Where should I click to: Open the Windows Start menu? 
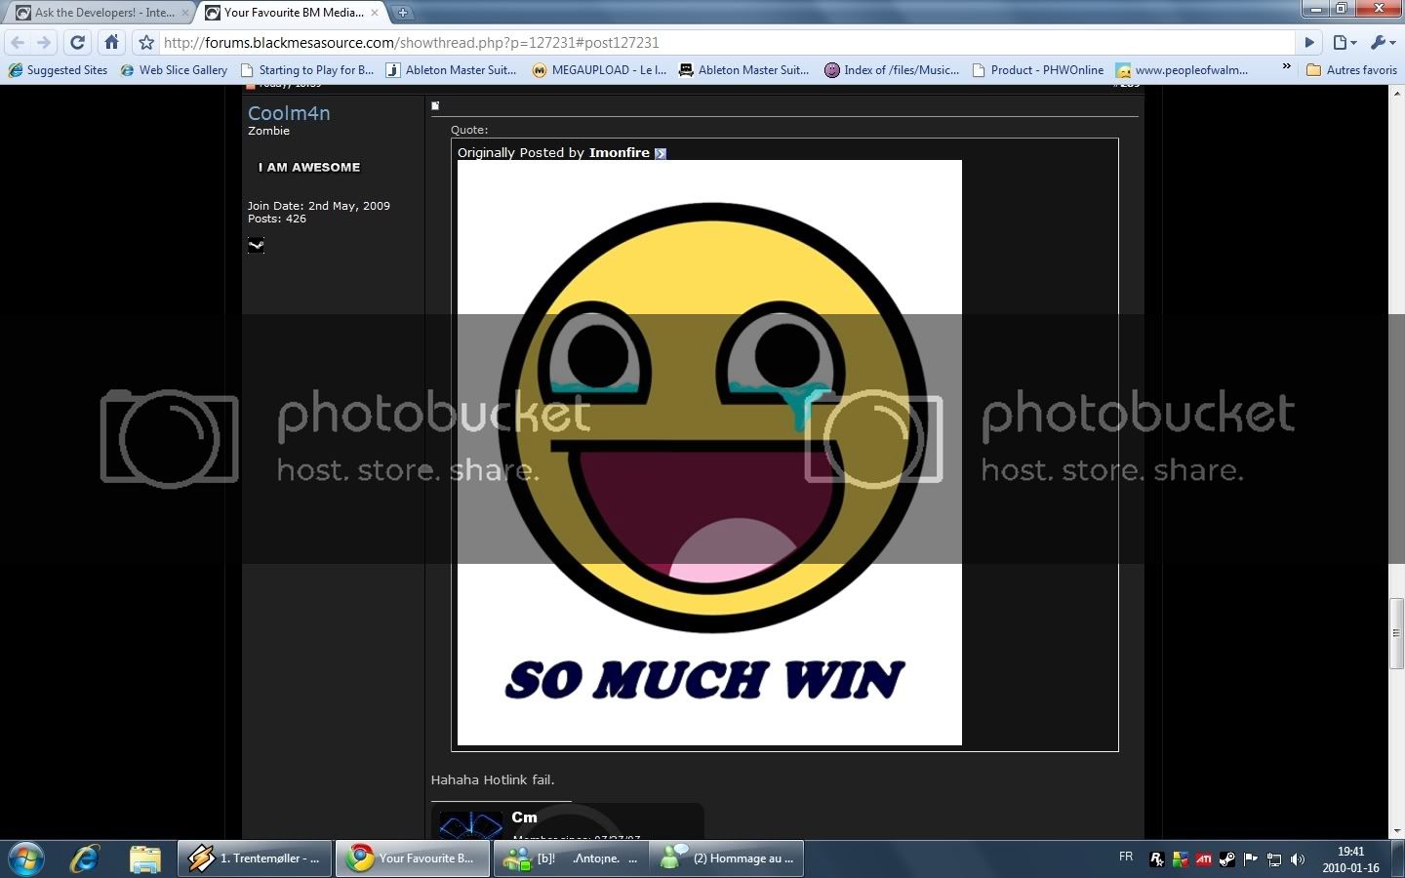pyautogui.click(x=26, y=858)
